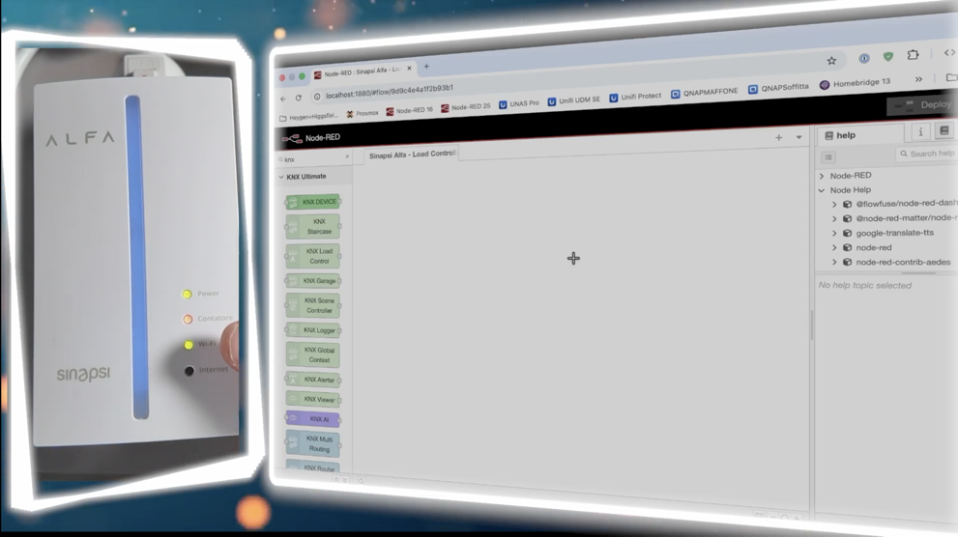This screenshot has width=958, height=537.
Task: Open the QNAPMAFFONE bookmark
Action: pyautogui.click(x=705, y=93)
